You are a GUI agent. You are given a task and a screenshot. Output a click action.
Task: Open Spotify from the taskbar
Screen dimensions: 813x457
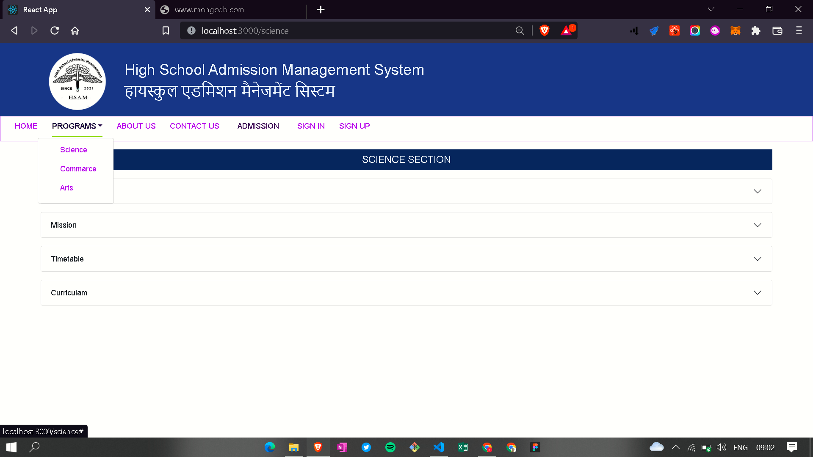pyautogui.click(x=390, y=447)
